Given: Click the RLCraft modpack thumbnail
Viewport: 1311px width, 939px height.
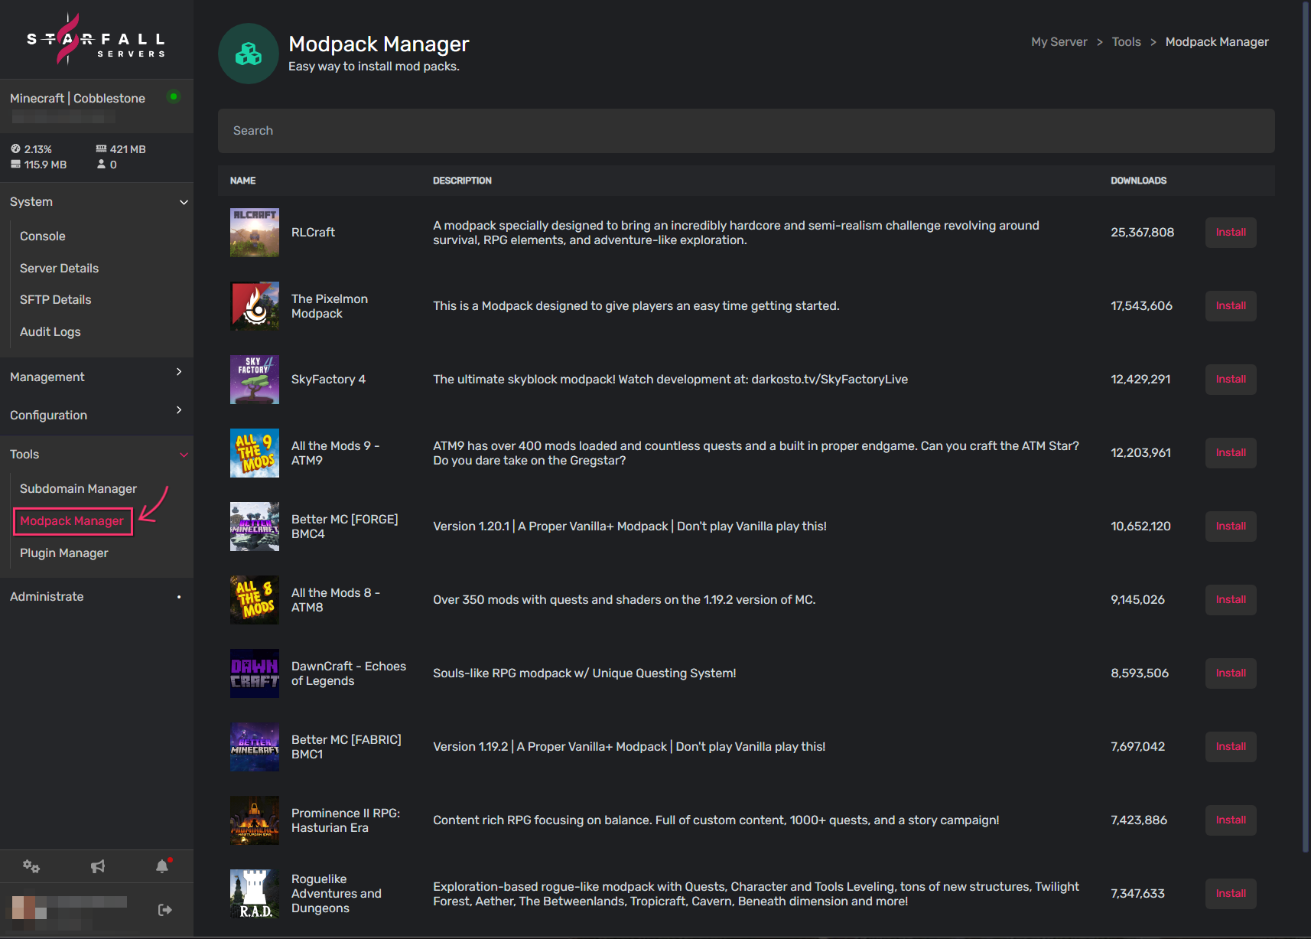Looking at the screenshot, I should tap(255, 233).
